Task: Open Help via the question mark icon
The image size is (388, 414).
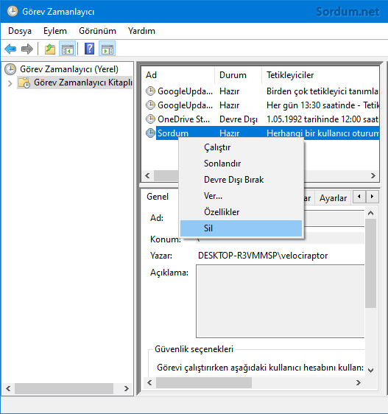Action: pos(90,49)
